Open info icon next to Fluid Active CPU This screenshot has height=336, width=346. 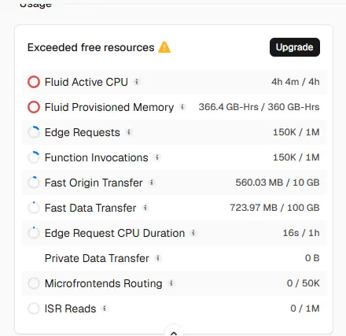pyautogui.click(x=137, y=82)
